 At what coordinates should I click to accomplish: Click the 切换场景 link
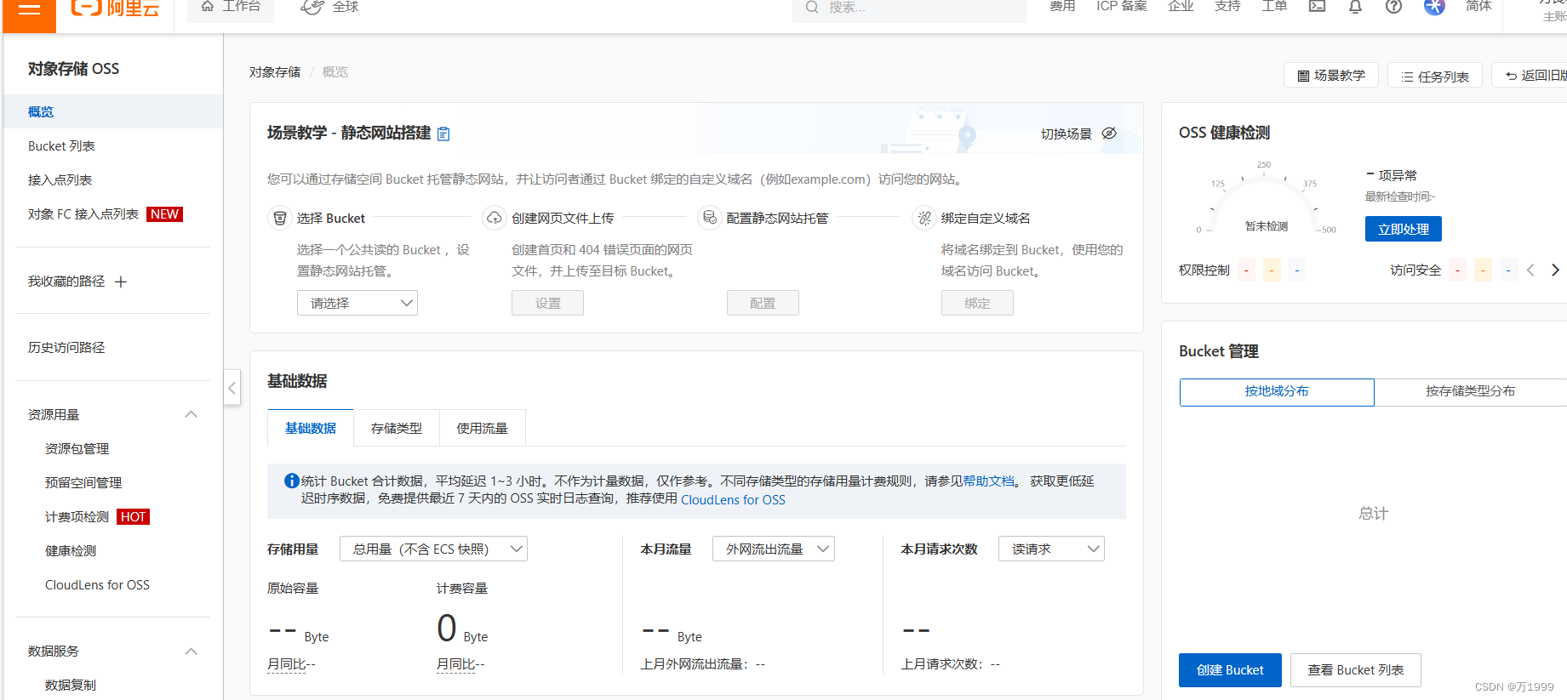pos(1066,134)
